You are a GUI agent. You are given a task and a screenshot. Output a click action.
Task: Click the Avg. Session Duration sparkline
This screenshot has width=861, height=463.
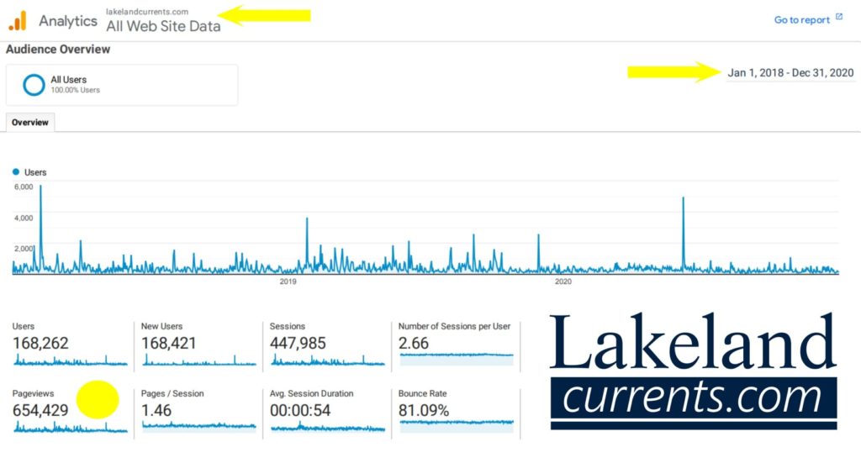[x=327, y=427]
